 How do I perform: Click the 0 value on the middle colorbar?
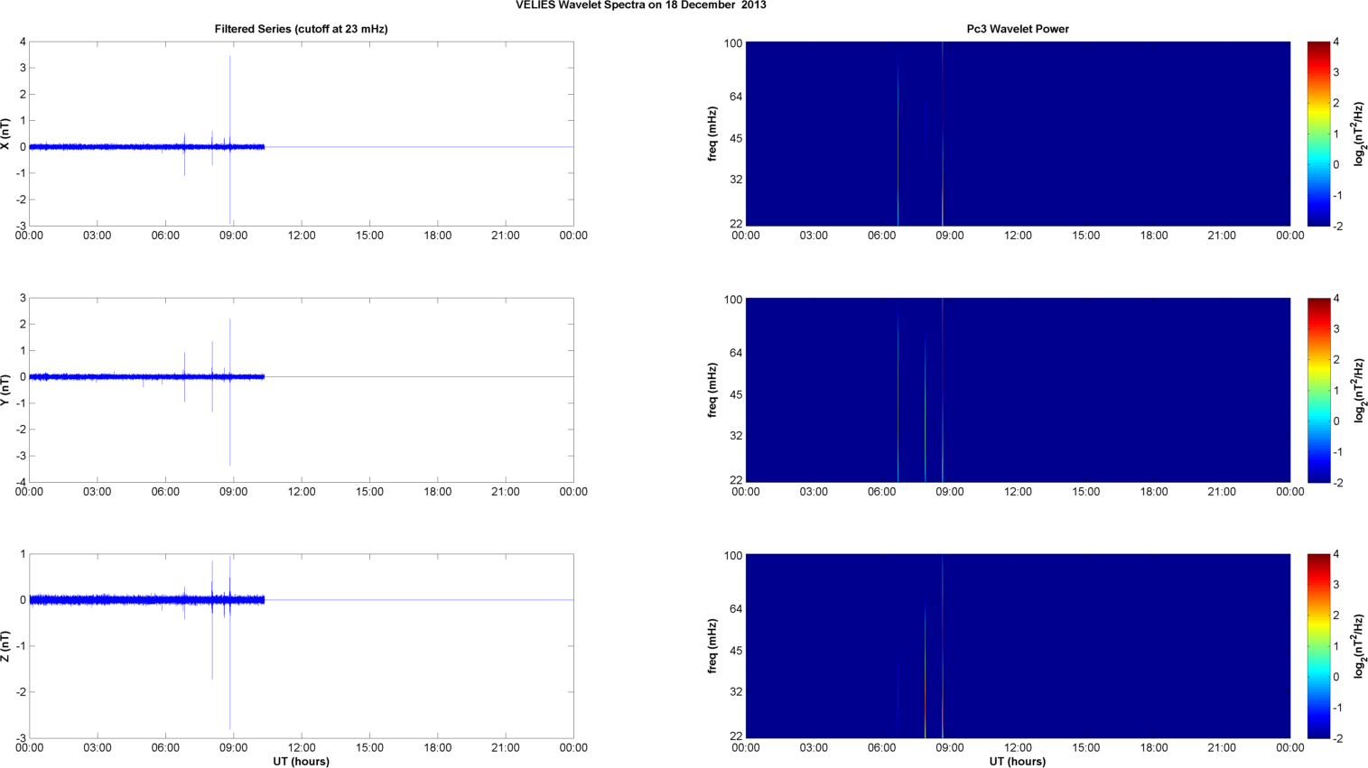pyautogui.click(x=1336, y=421)
